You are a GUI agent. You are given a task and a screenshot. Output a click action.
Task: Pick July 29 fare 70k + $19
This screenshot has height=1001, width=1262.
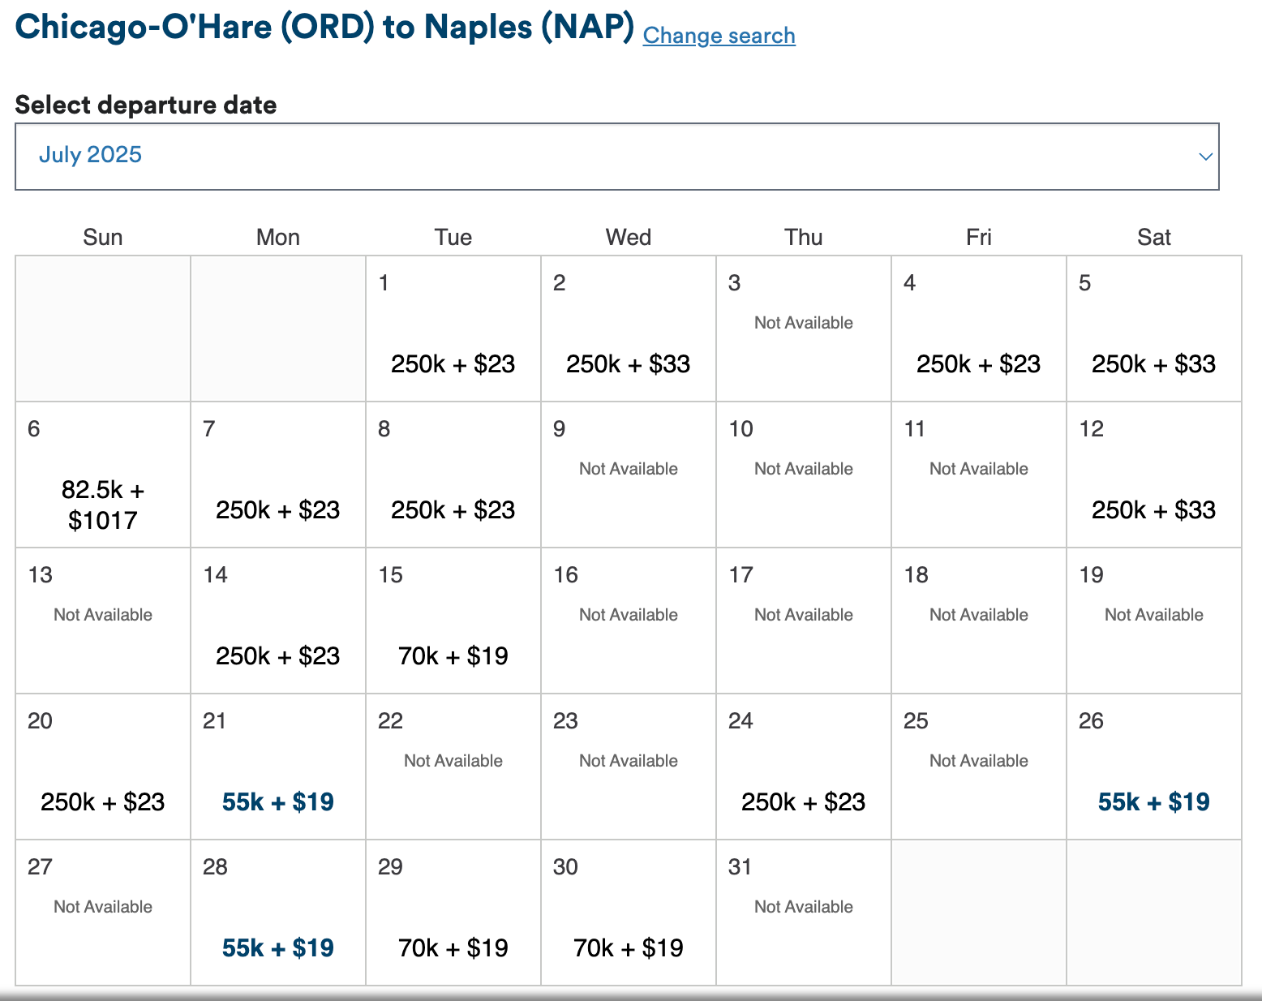point(453,948)
